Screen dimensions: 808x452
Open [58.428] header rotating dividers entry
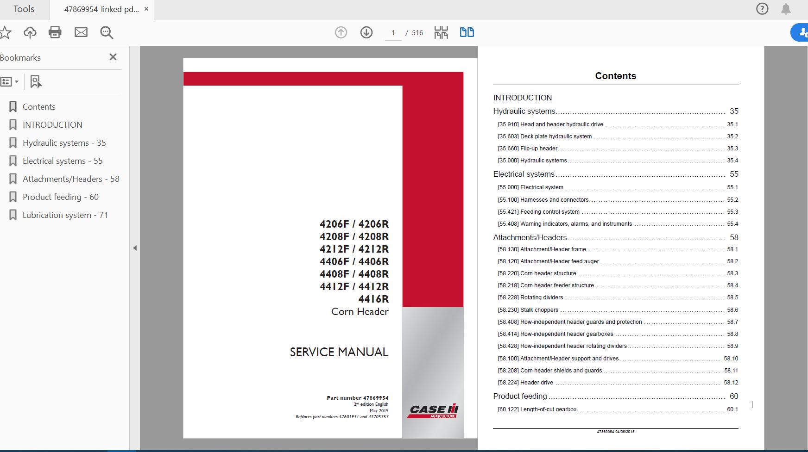coord(618,346)
